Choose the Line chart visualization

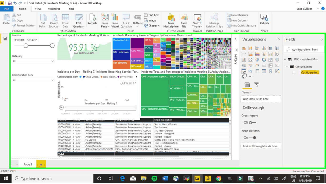[243, 54]
